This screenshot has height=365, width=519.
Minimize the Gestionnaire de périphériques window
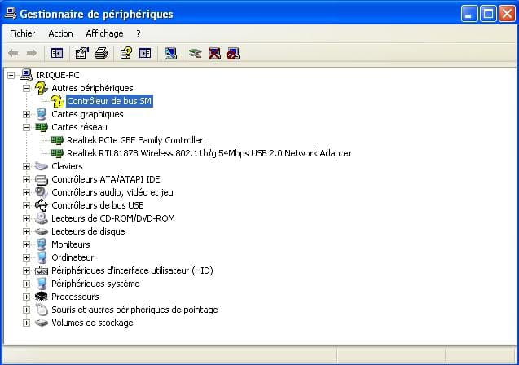pyautogui.click(x=469, y=14)
